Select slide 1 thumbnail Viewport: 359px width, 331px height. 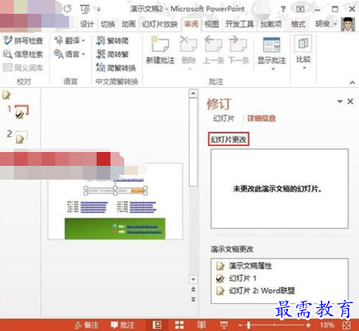tap(21, 111)
